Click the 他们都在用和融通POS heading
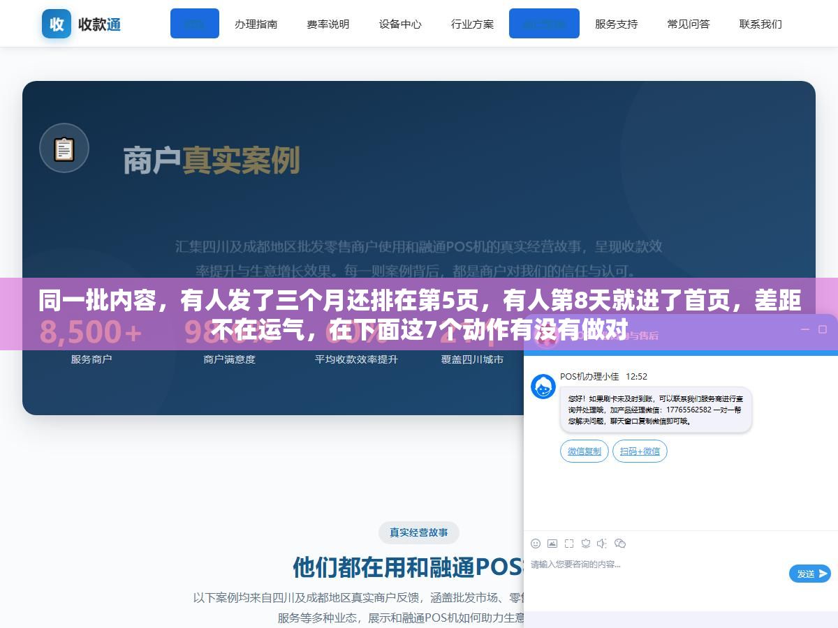The image size is (838, 628). (x=409, y=567)
